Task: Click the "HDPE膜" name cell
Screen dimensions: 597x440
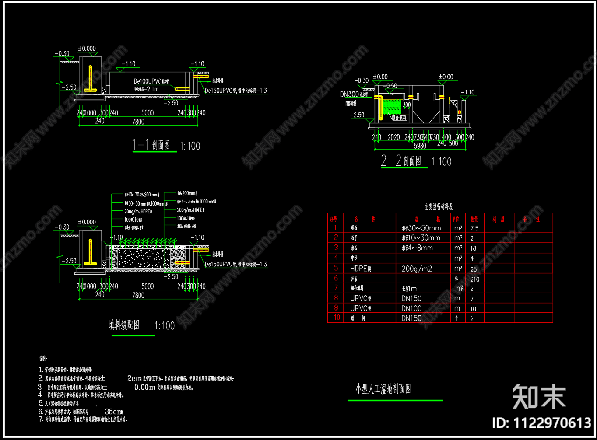Action: 361,269
